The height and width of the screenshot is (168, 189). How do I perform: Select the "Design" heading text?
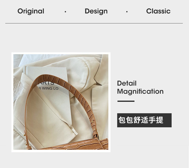(x=96, y=11)
